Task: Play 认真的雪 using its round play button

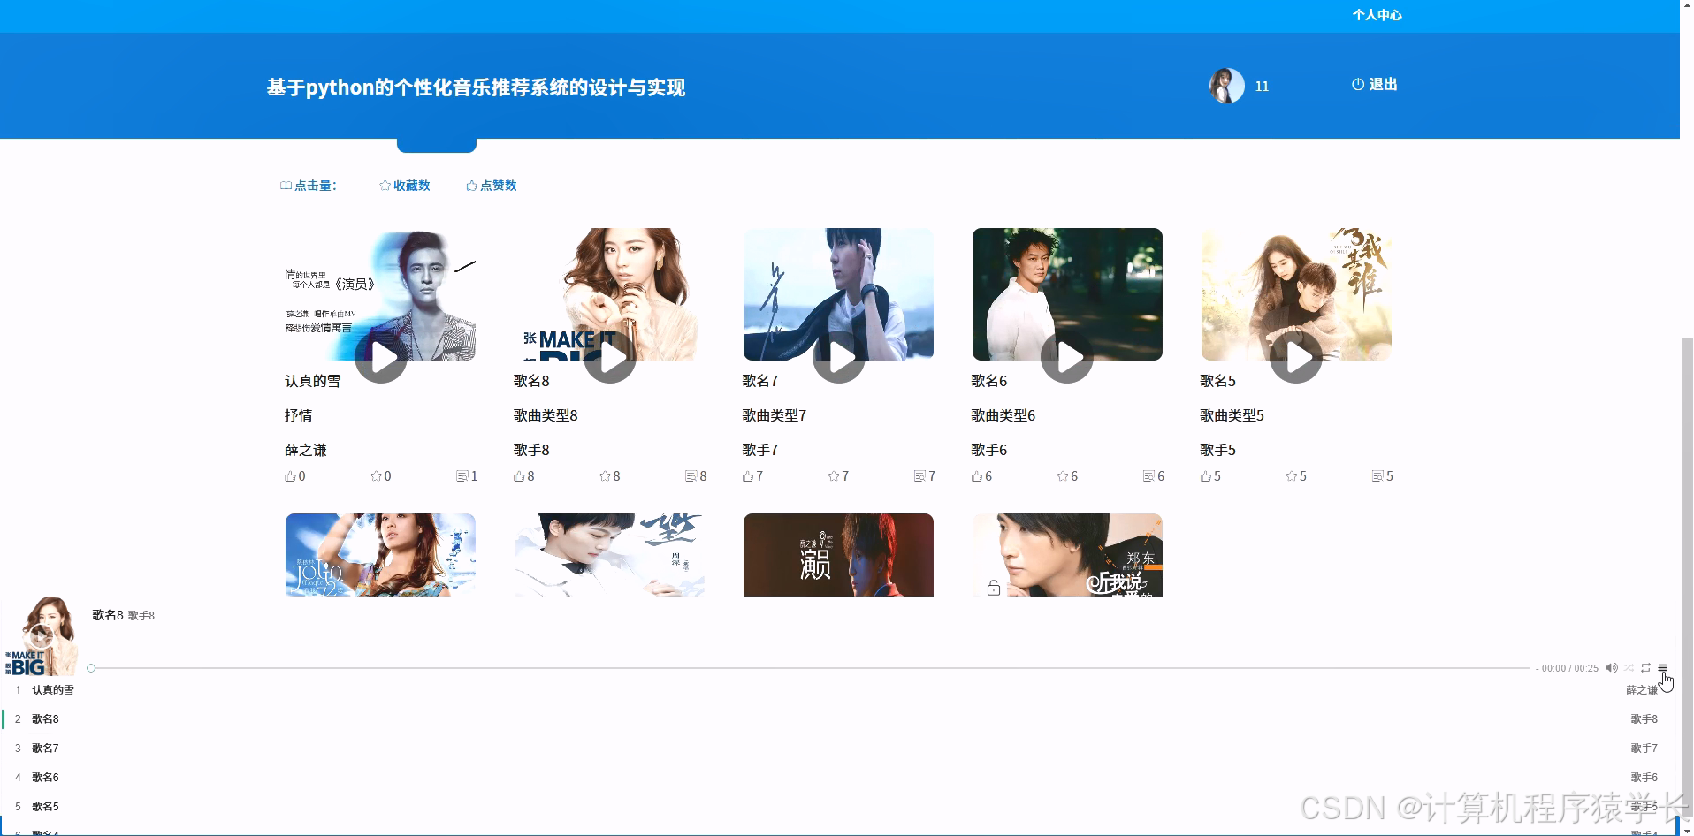Action: click(381, 357)
